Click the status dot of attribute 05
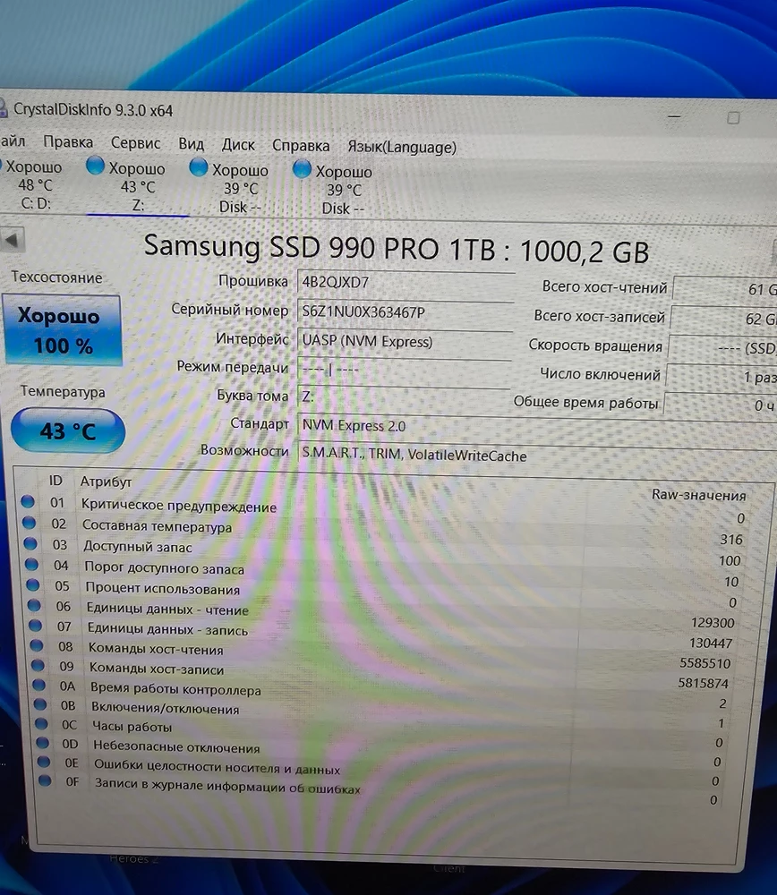 pos(32,584)
